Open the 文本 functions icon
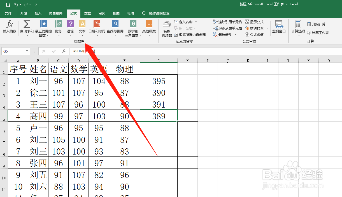342x197 pixels. (x=82, y=24)
